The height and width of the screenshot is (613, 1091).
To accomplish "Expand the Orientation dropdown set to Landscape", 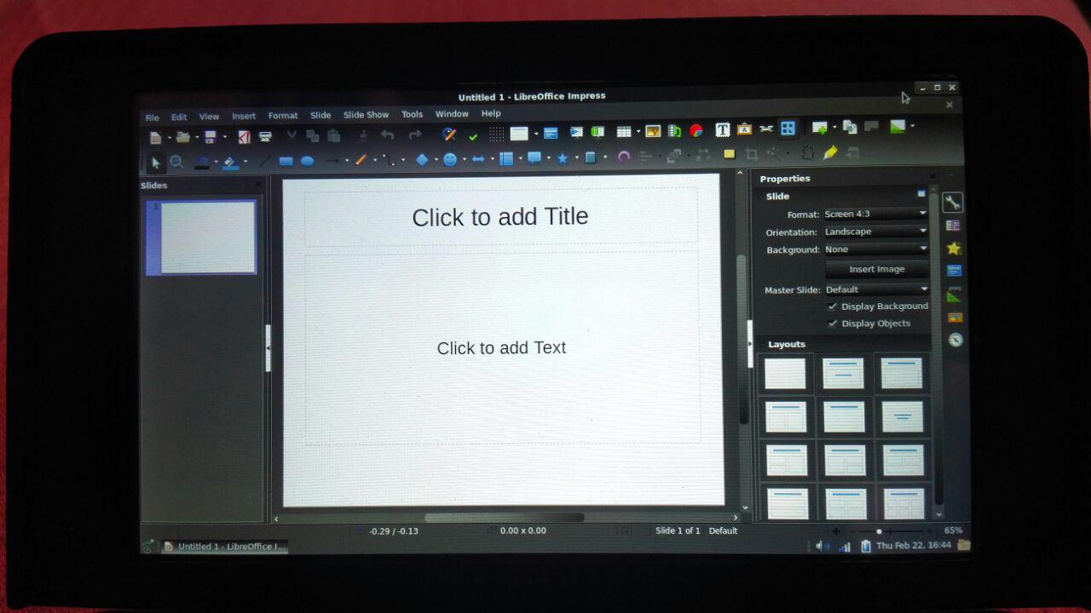I will tap(875, 232).
